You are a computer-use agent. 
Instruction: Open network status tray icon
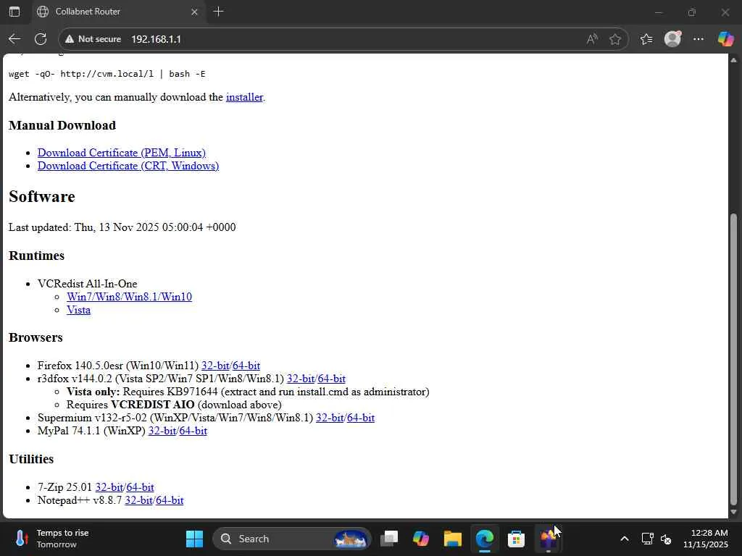647,539
